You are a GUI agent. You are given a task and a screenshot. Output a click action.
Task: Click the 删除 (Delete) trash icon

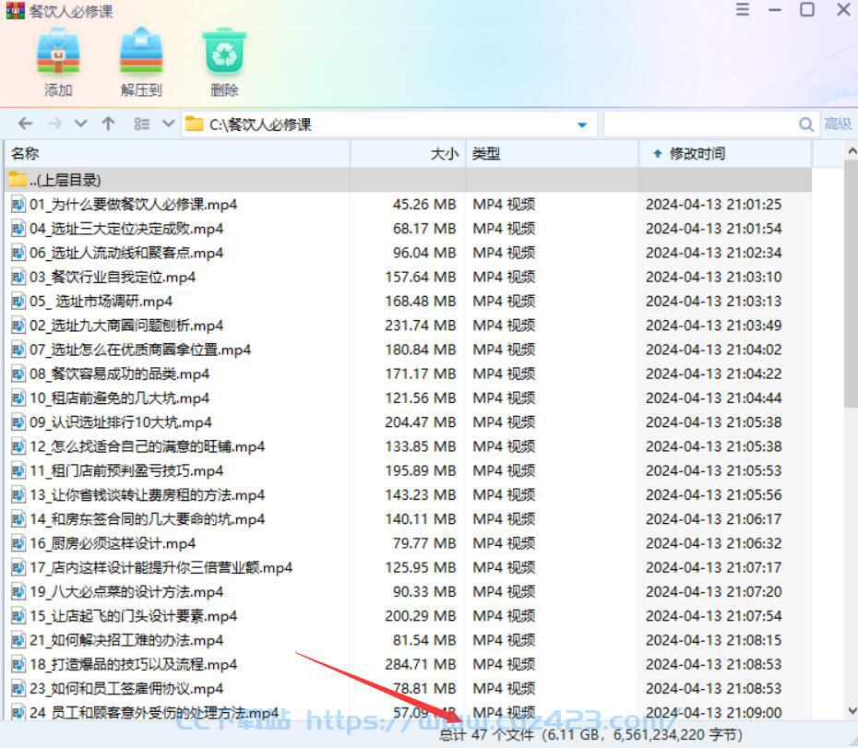point(224,52)
